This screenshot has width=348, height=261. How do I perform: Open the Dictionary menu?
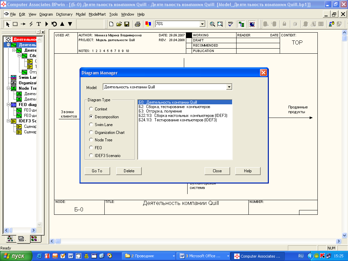(64, 14)
